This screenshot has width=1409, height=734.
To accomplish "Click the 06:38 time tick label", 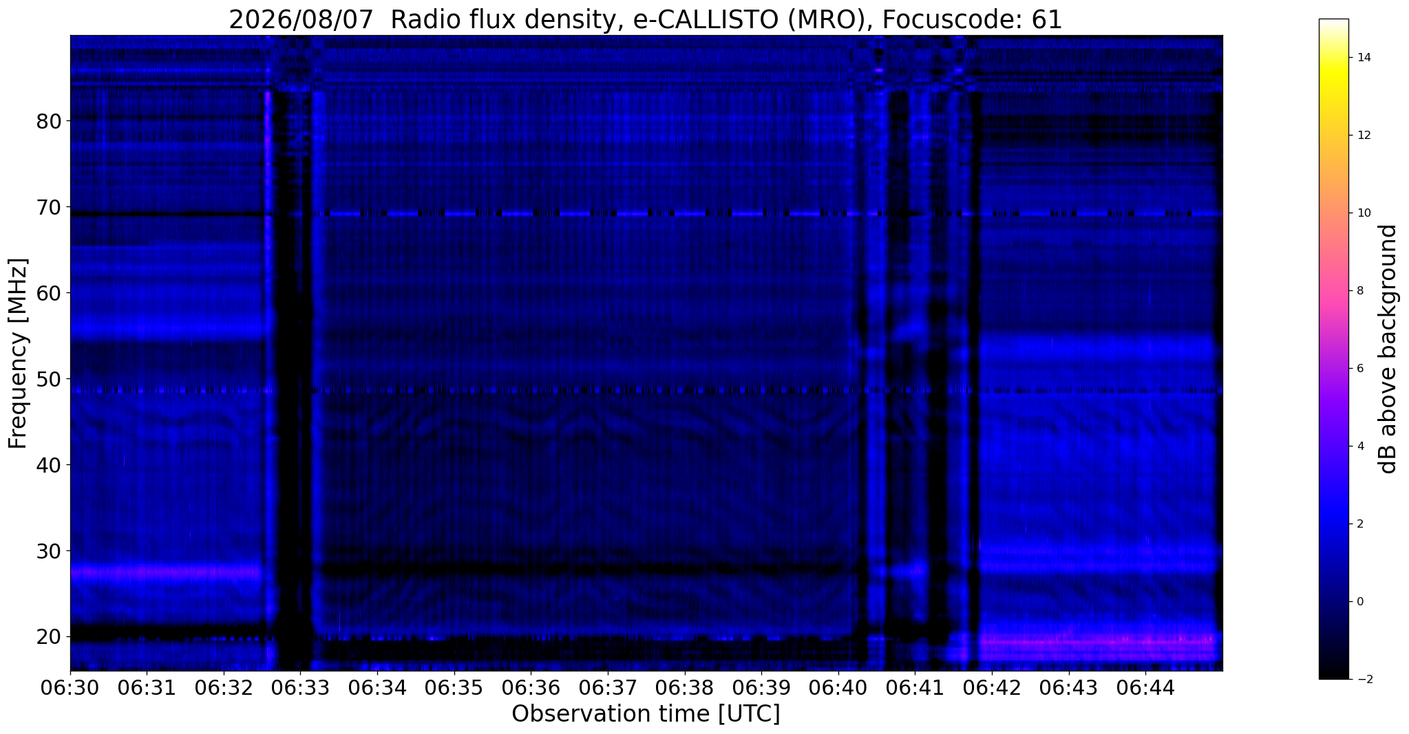I will 685,687.
